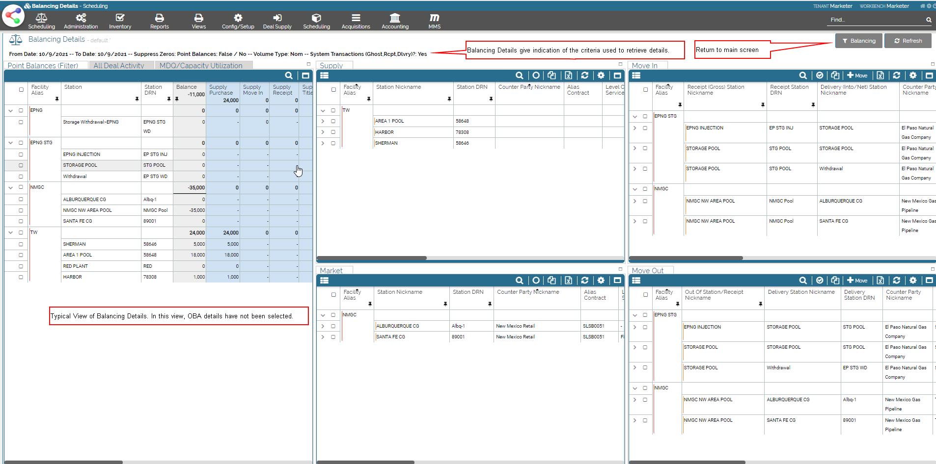Open the MDQ/Capacity Utilization tab

click(x=201, y=65)
